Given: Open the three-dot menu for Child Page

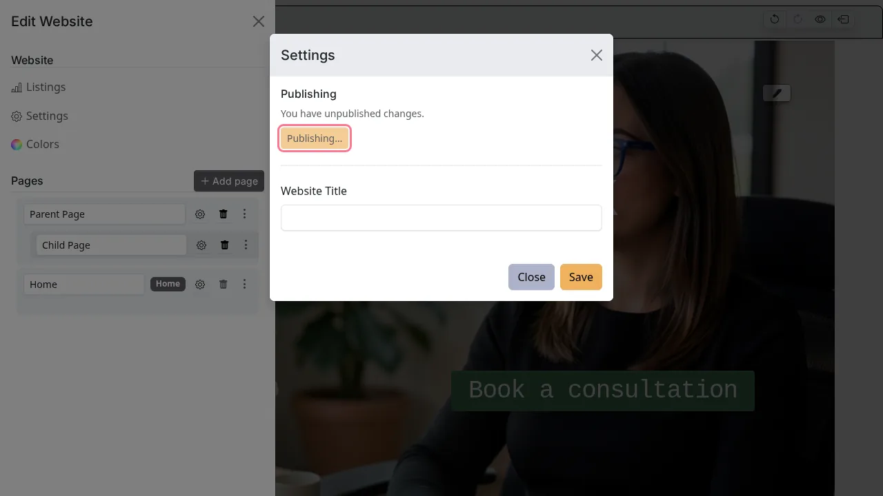Looking at the screenshot, I should point(244,245).
